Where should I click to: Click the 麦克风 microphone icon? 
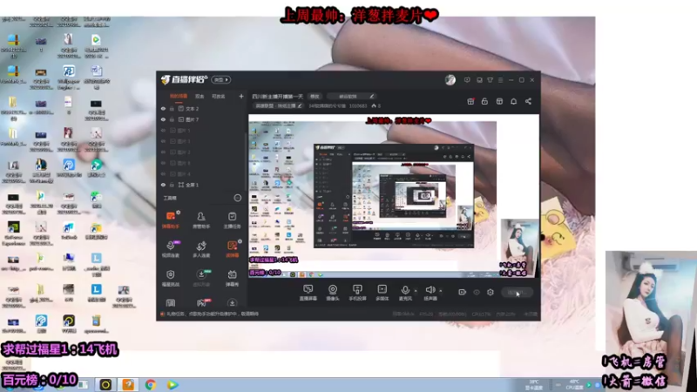point(405,290)
